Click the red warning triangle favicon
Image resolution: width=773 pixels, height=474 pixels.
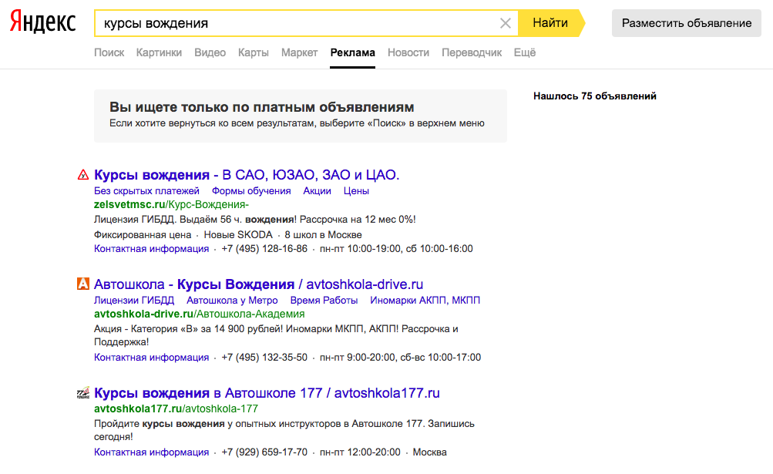(x=83, y=175)
